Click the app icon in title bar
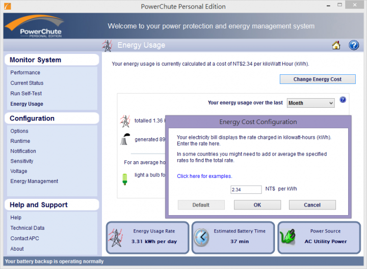The image size is (367, 269). 8,6
